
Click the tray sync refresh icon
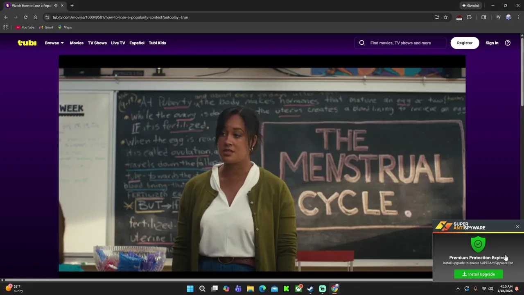[467, 289]
